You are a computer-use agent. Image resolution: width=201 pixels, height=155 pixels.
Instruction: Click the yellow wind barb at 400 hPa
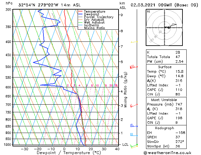tap(134, 42)
